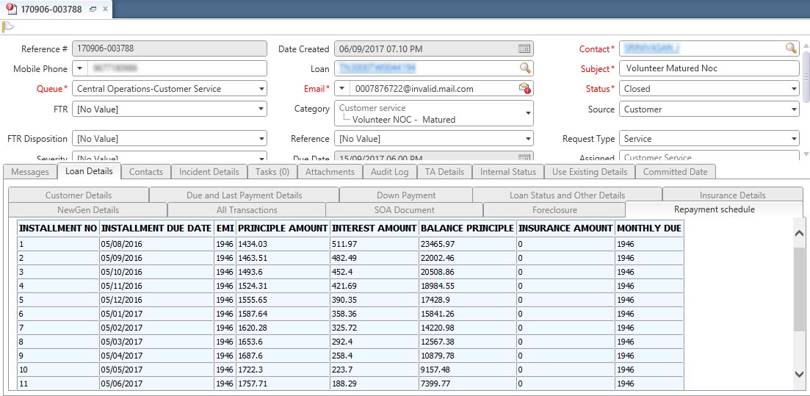Click the invalid email envelope icon
810x396 pixels.
(x=524, y=88)
